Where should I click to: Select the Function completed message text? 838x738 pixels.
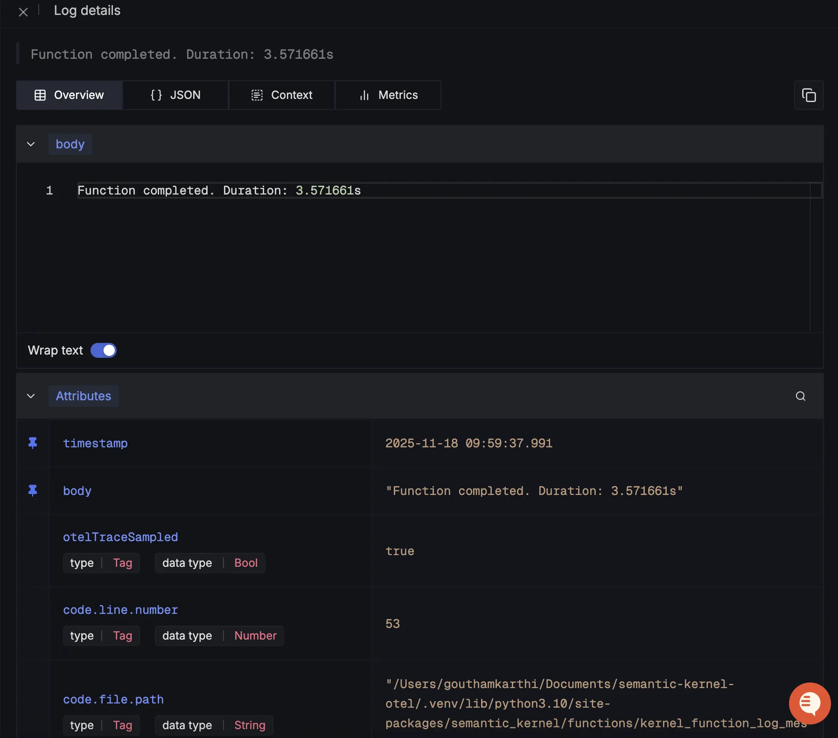point(218,190)
